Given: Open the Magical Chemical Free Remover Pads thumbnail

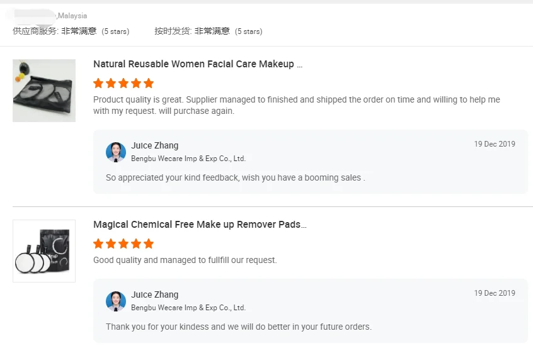Looking at the screenshot, I should click(44, 251).
